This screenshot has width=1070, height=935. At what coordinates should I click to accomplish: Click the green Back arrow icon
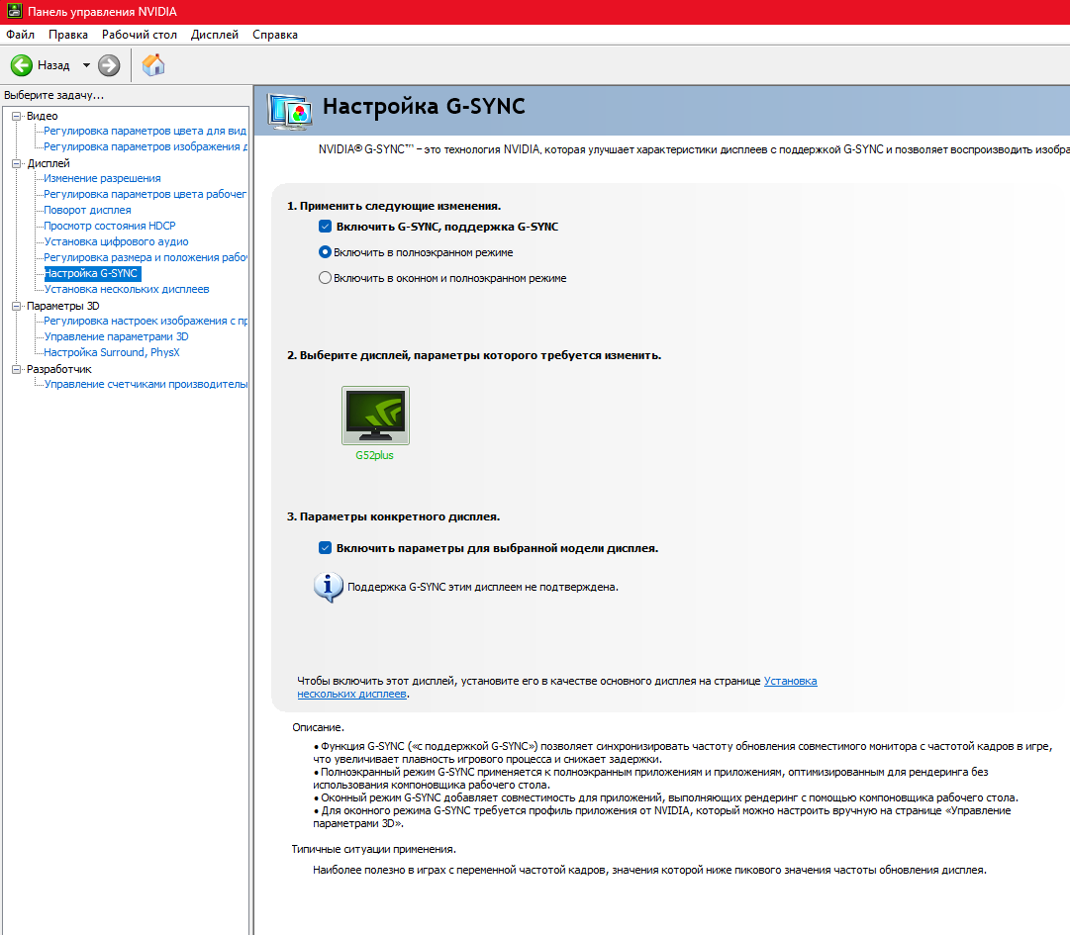pos(22,65)
